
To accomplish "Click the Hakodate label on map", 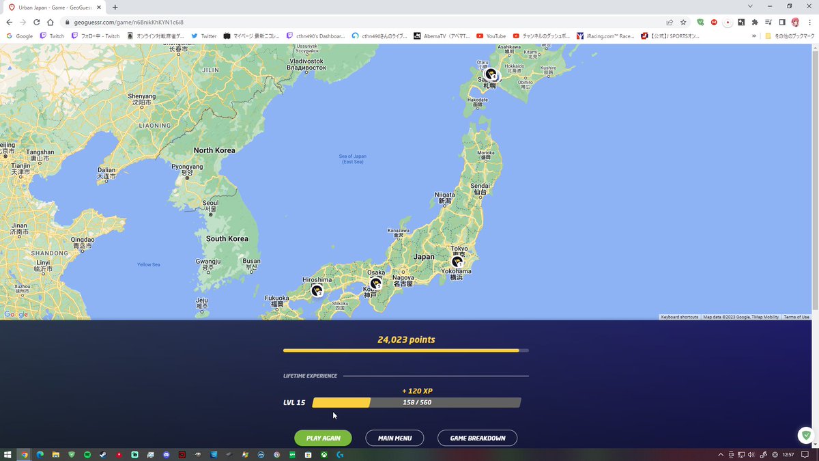I will [478, 102].
